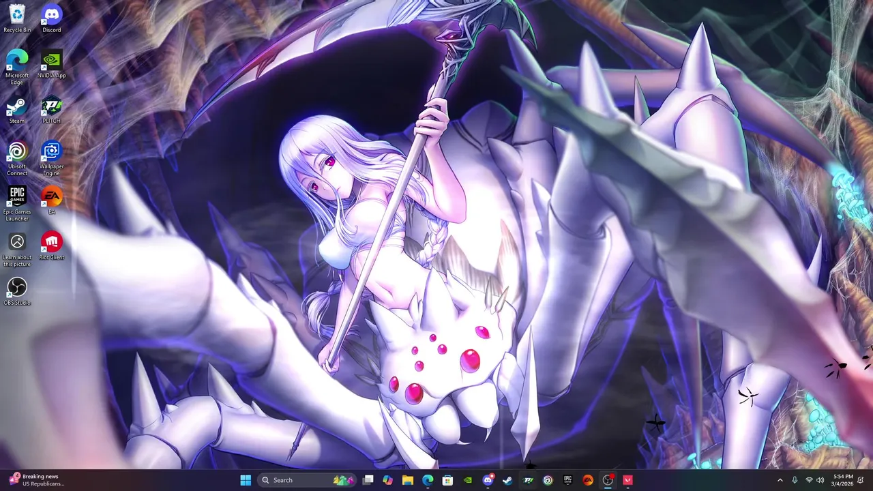Expand the hidden system tray icons
The width and height of the screenshot is (873, 491).
(x=780, y=480)
